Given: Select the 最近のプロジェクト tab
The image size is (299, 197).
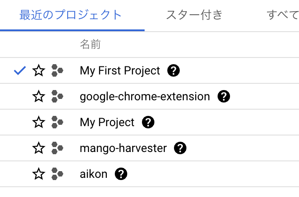Looking at the screenshot, I should (x=71, y=15).
